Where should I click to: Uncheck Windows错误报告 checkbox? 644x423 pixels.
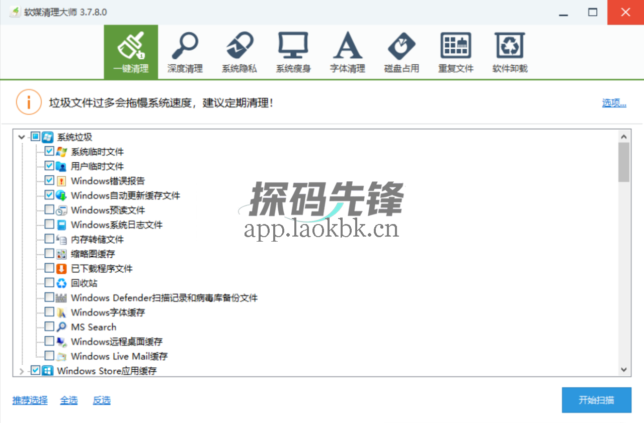[49, 180]
